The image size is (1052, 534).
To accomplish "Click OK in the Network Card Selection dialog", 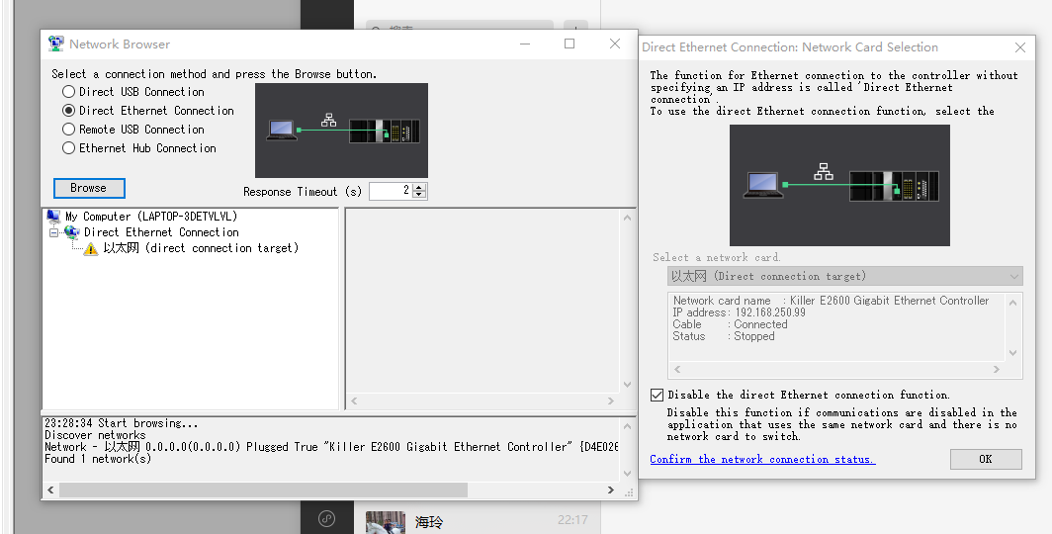I will coord(985,459).
